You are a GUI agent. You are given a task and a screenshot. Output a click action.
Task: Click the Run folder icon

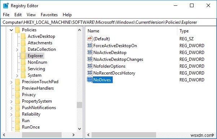[17, 121]
